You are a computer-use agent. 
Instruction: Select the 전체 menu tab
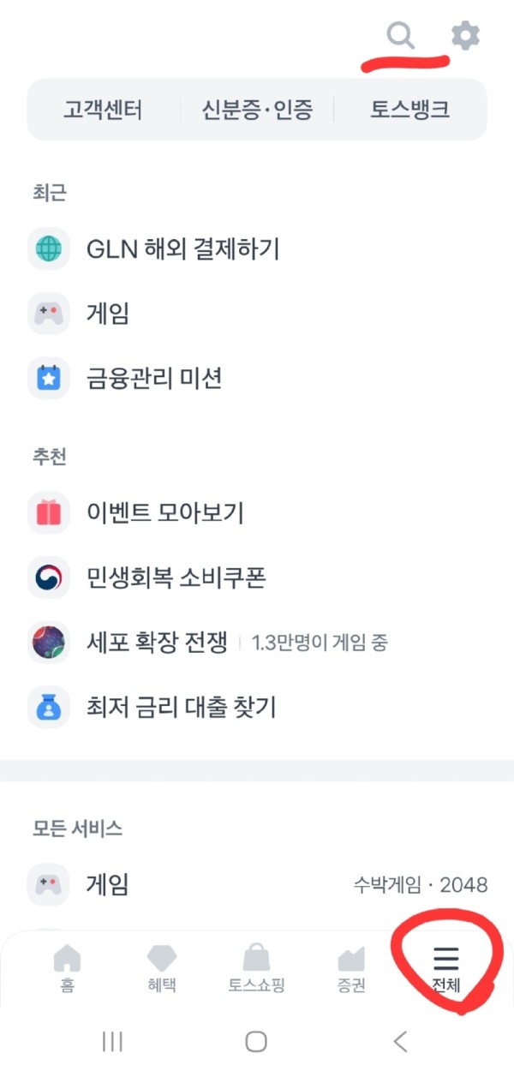pos(446,968)
